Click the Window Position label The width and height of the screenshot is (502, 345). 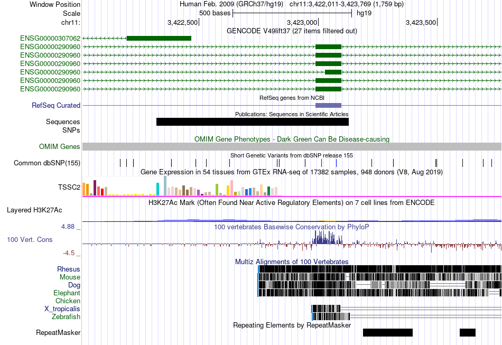tap(55, 4)
